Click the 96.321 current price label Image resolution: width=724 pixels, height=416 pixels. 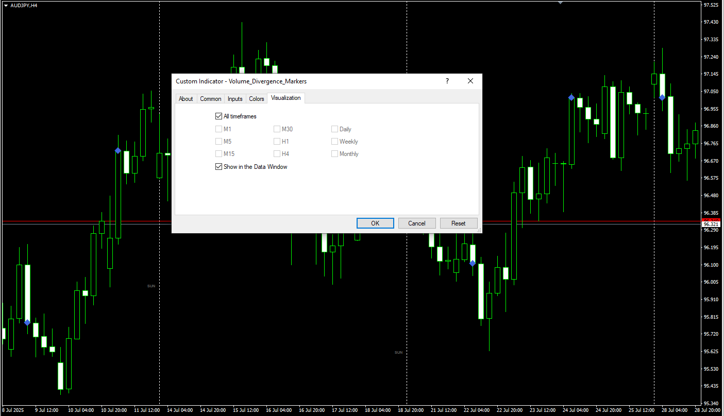(711, 224)
